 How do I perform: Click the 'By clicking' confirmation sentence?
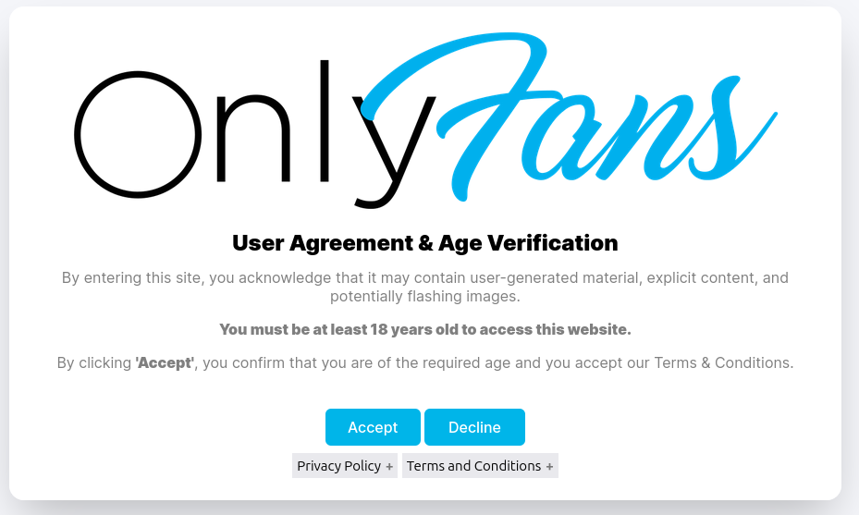tap(425, 362)
